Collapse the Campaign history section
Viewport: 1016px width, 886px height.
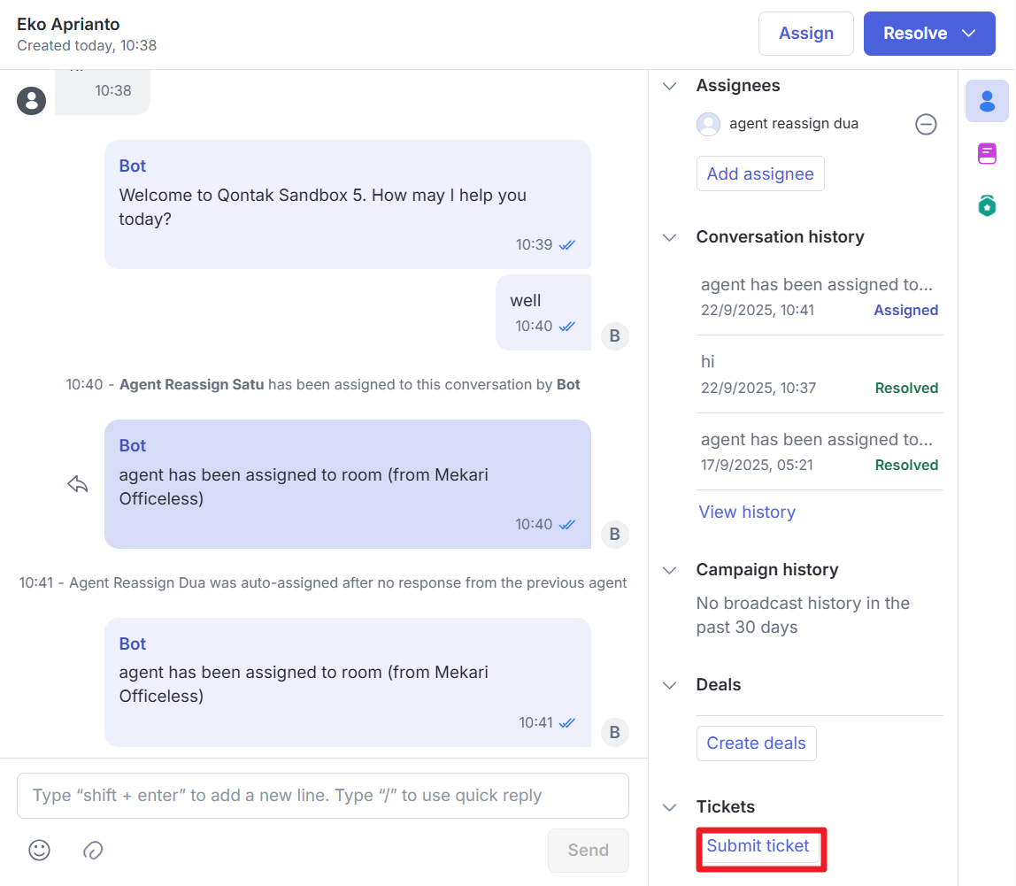[670, 570]
